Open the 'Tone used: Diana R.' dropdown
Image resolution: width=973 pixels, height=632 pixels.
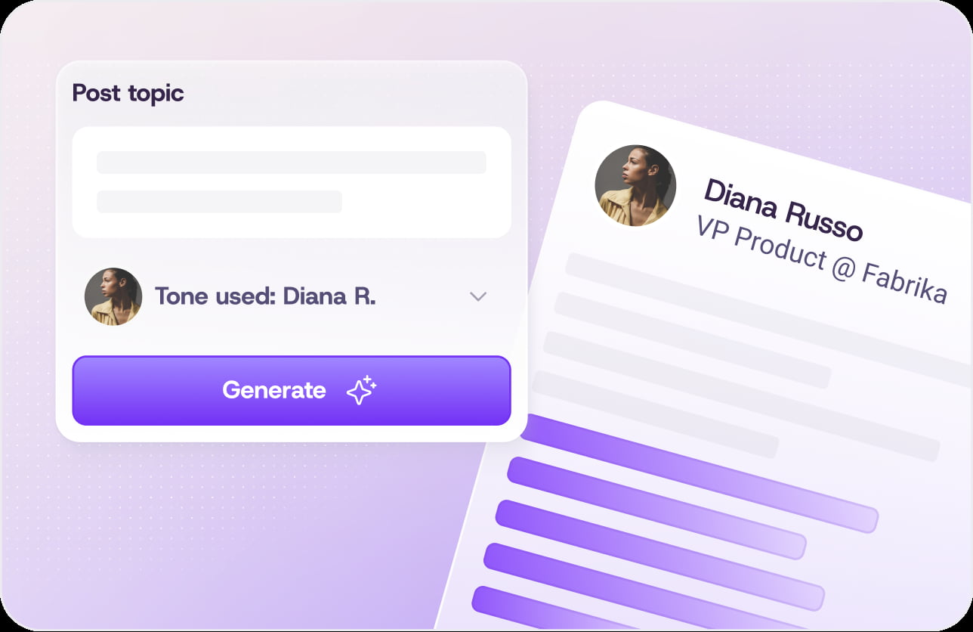[x=291, y=296]
